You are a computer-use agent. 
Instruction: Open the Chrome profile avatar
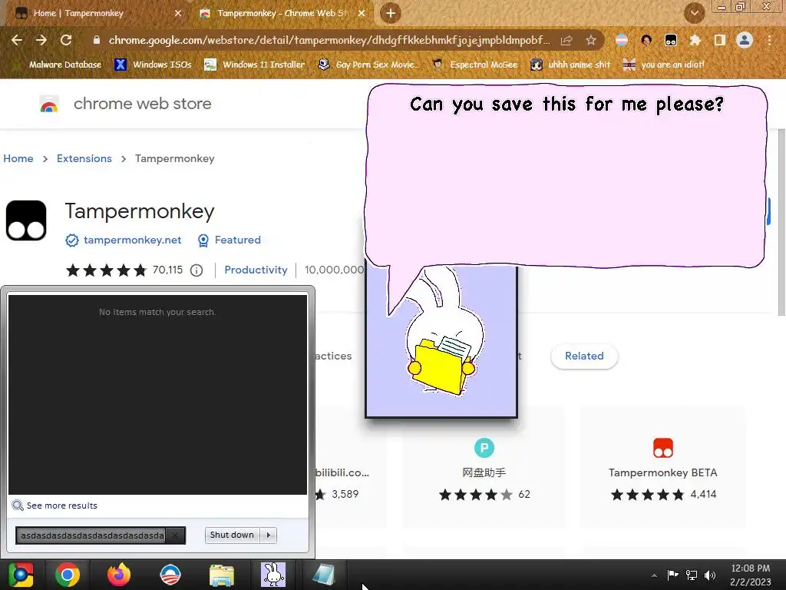click(x=745, y=40)
